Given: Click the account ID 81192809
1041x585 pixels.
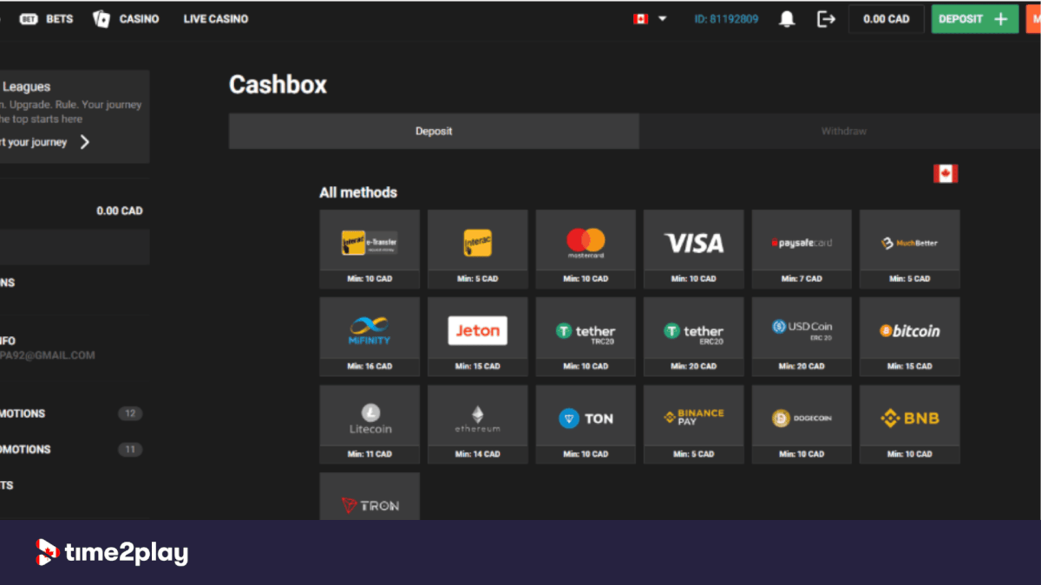Looking at the screenshot, I should (727, 19).
